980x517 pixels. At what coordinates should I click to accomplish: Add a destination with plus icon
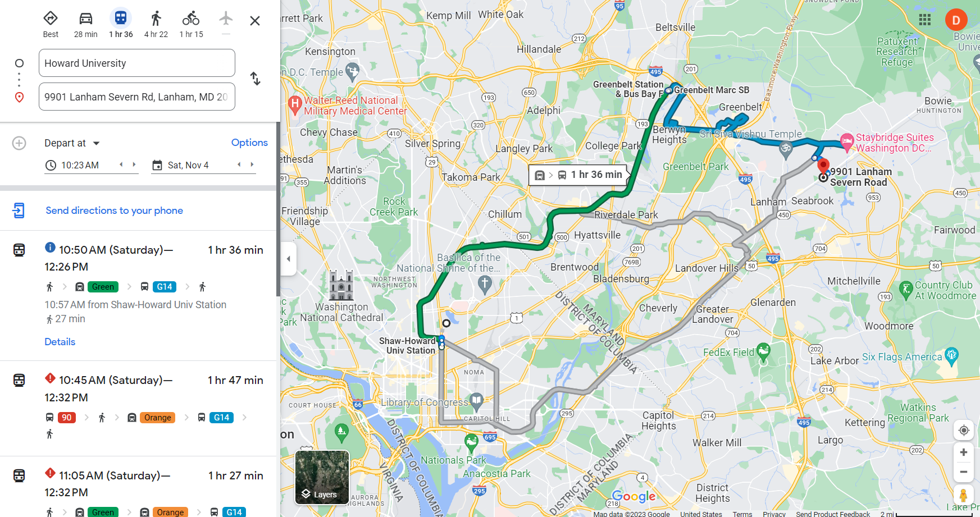tap(19, 143)
